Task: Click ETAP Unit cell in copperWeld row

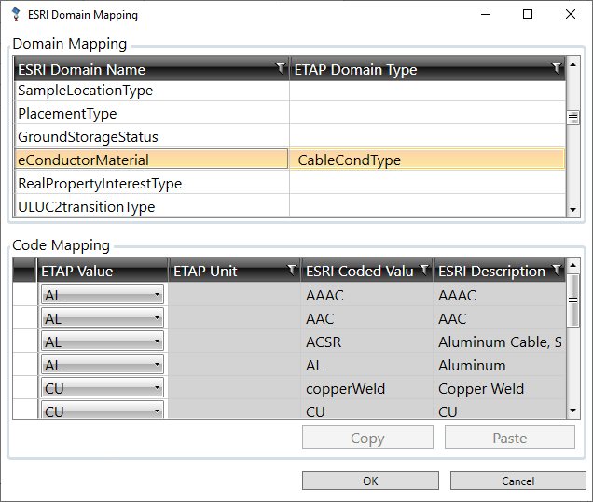Action: coord(234,388)
